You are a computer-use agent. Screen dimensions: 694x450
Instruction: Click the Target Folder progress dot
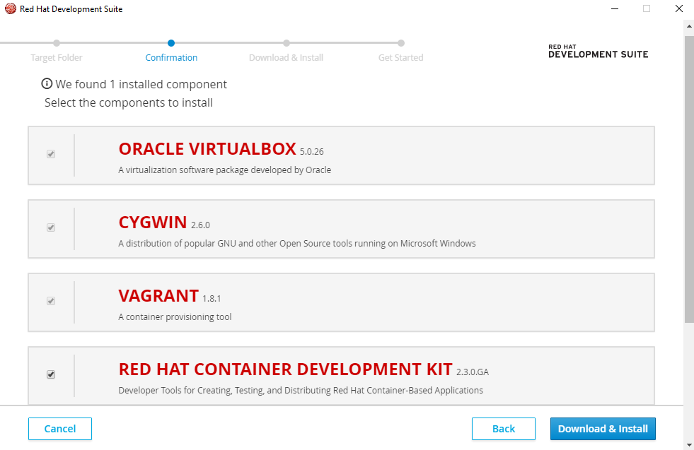57,43
